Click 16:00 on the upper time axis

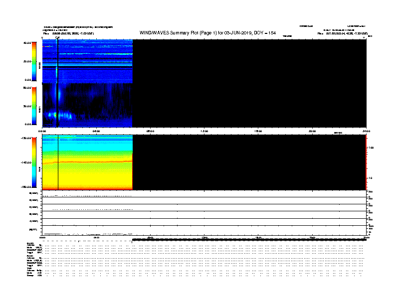click(258, 131)
